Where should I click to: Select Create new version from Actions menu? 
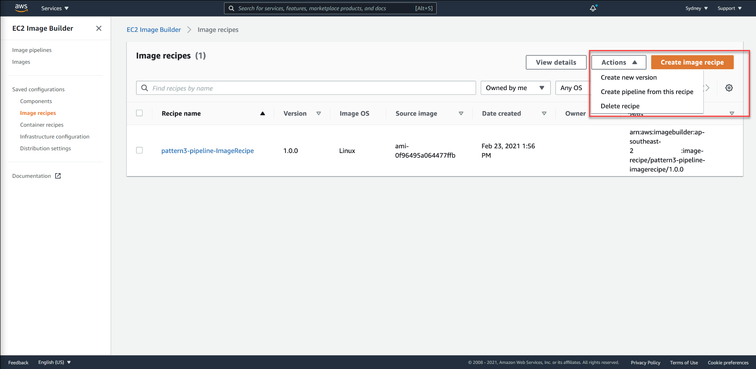(628, 77)
